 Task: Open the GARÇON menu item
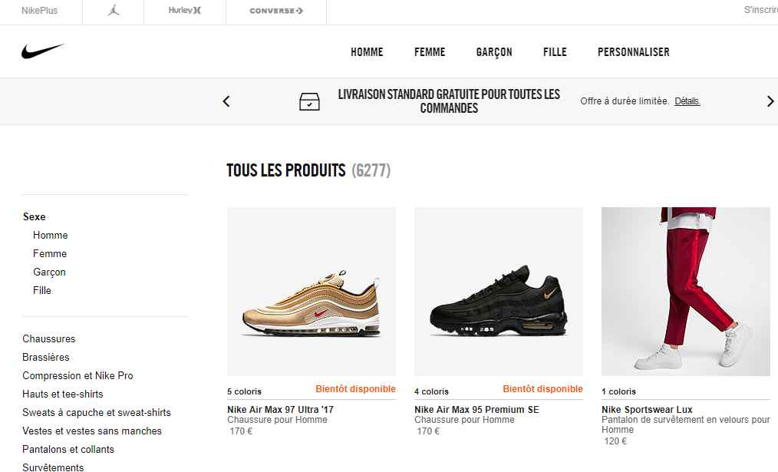click(493, 52)
